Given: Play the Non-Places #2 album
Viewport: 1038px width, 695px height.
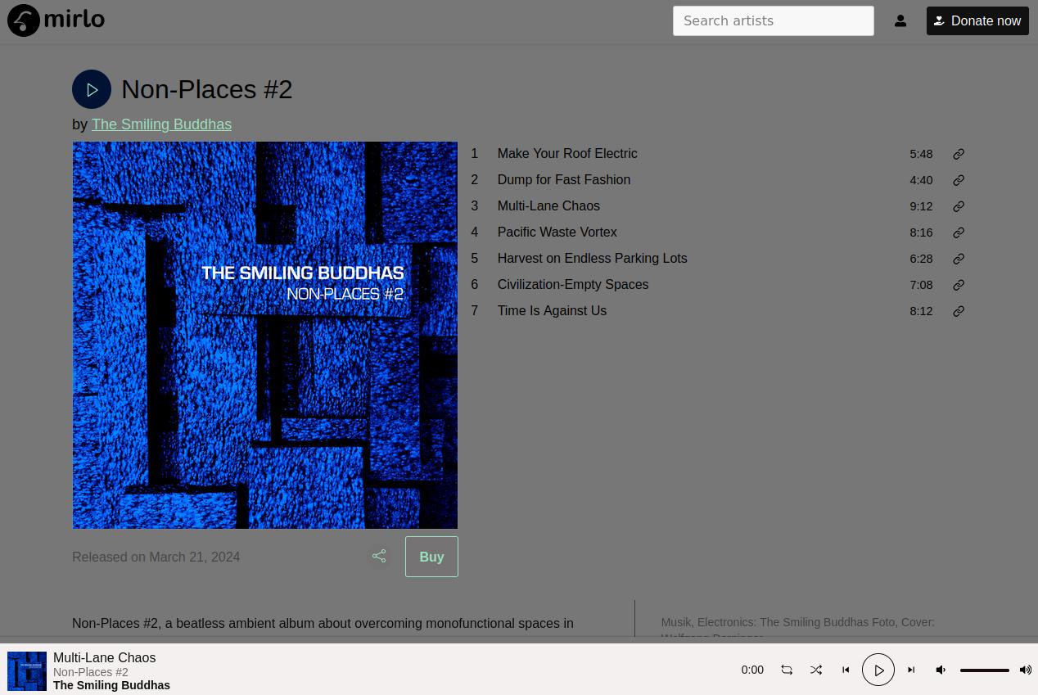Looking at the screenshot, I should (92, 89).
